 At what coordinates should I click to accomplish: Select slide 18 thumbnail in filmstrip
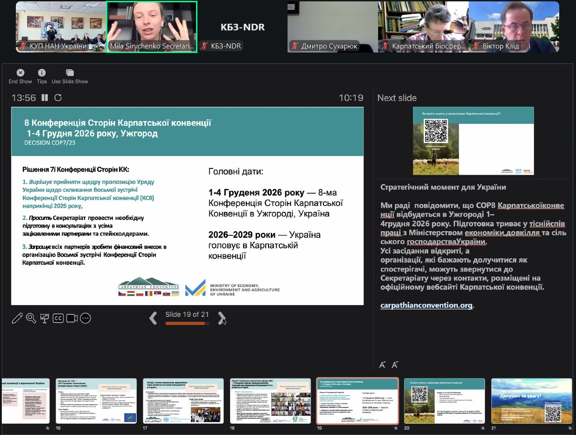(x=270, y=401)
